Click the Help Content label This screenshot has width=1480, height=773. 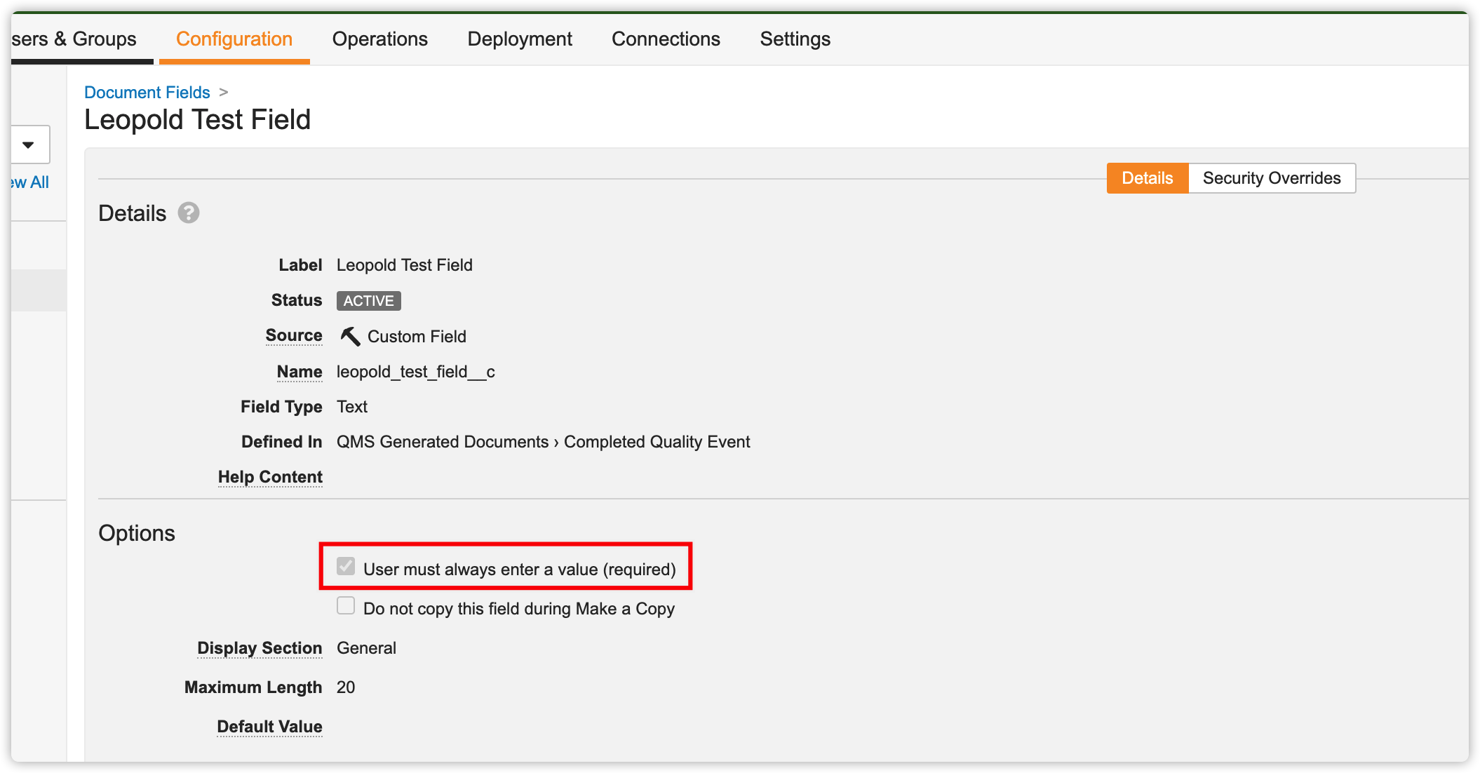tap(270, 477)
